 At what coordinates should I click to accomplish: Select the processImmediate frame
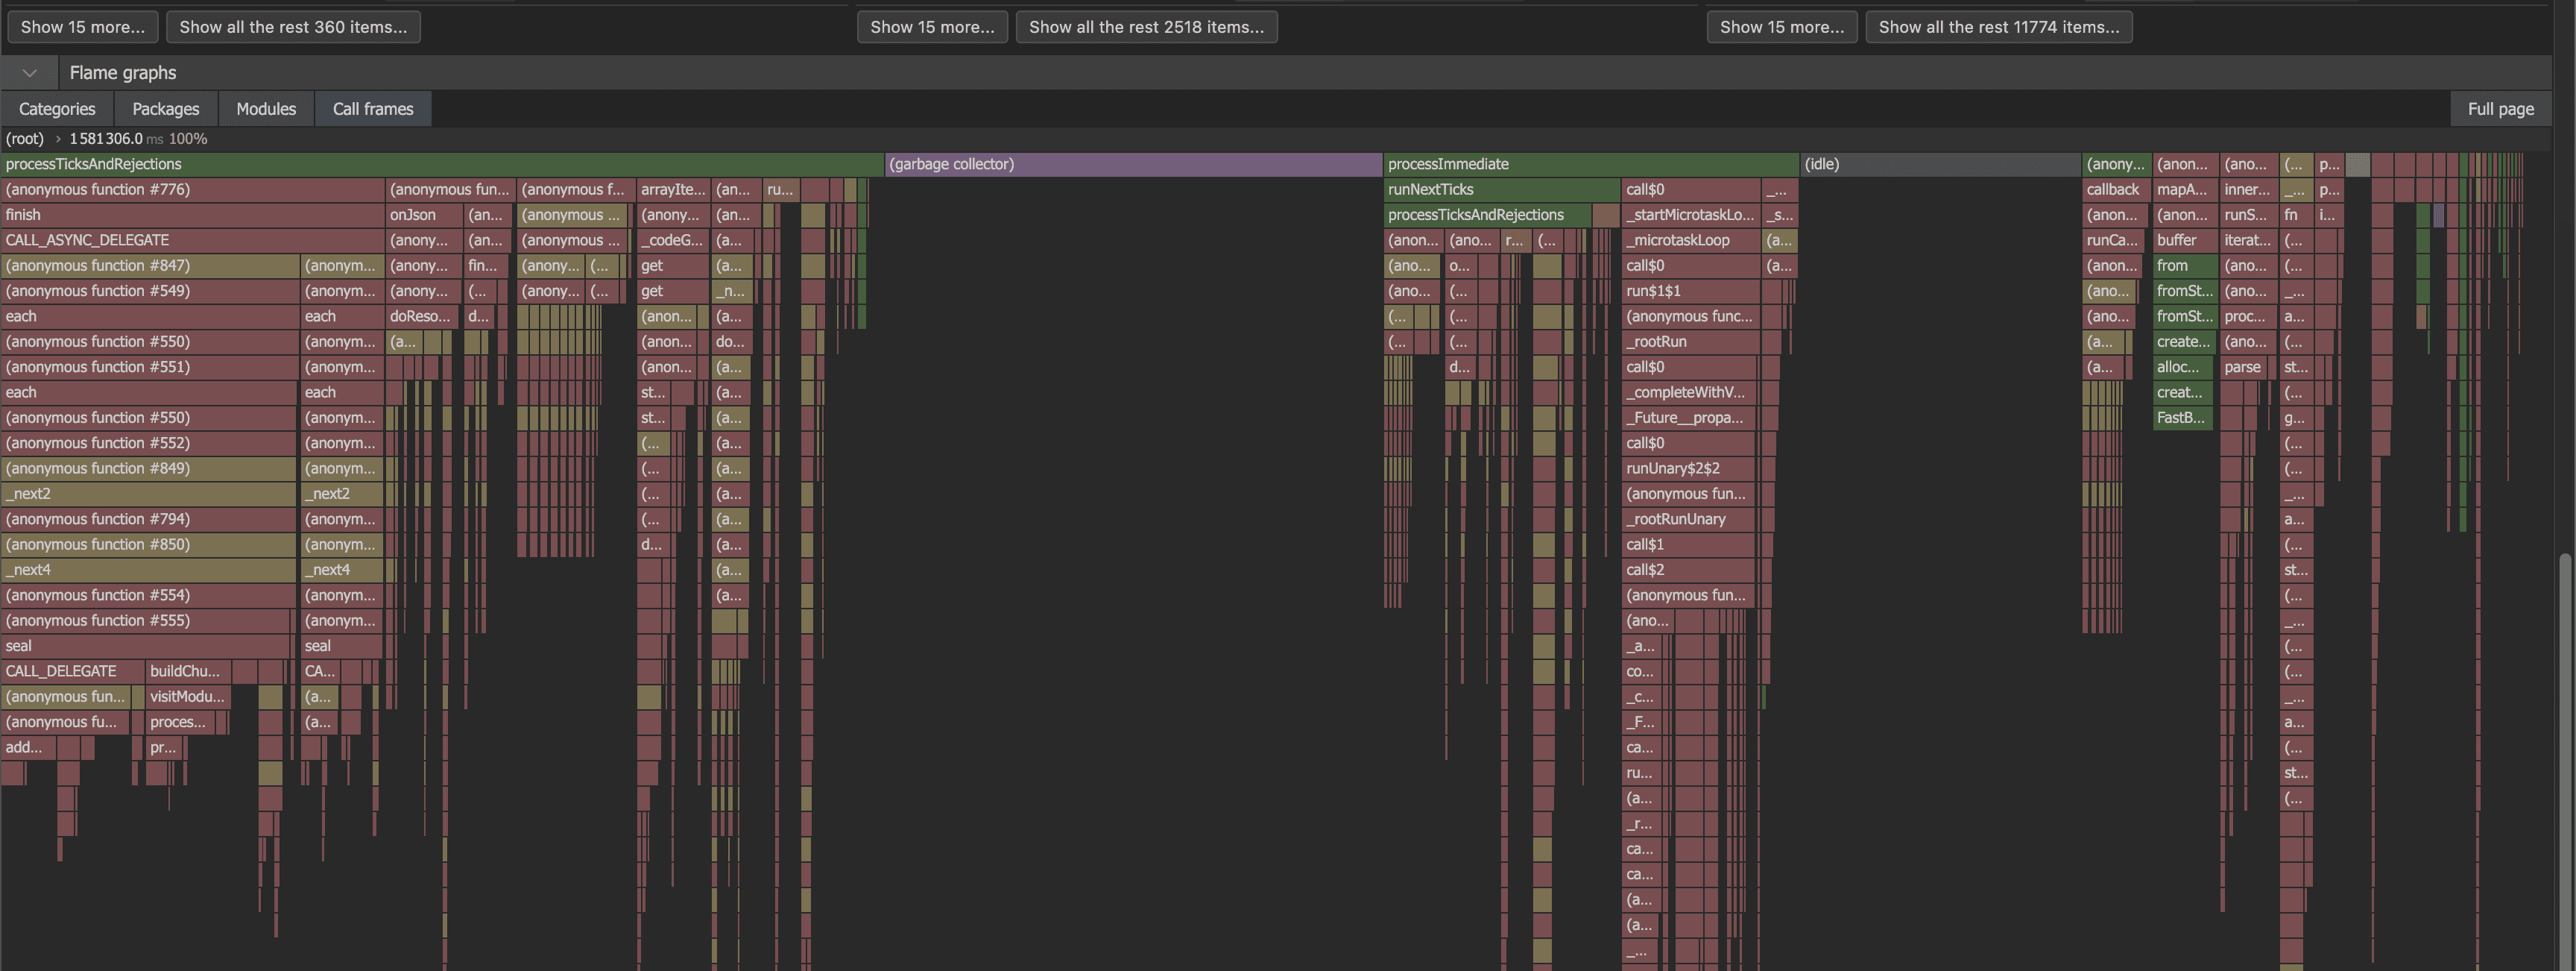[1591, 164]
